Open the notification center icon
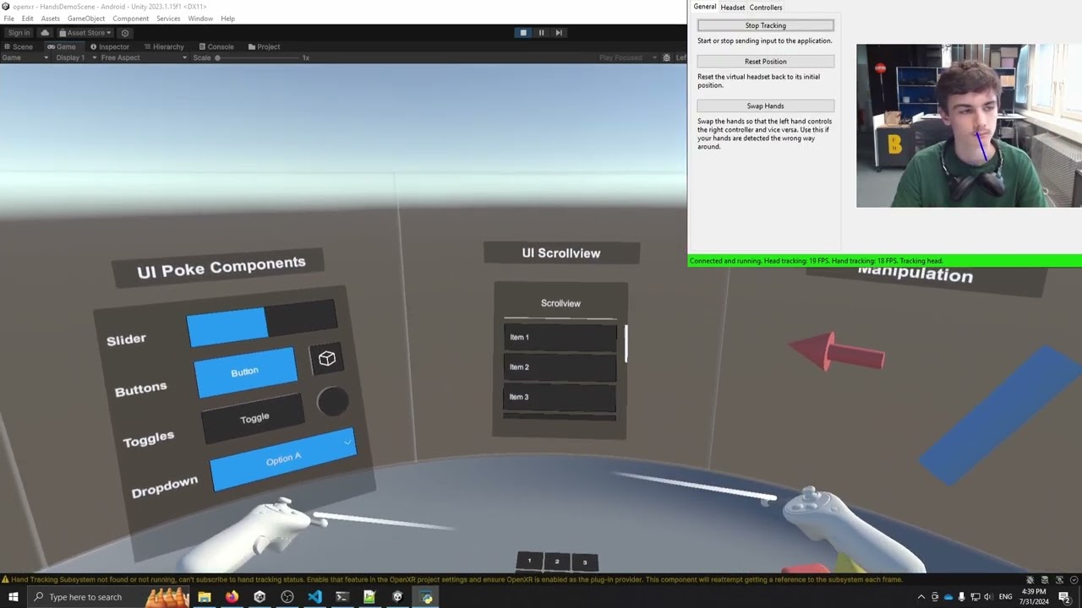This screenshot has width=1082, height=608. 1064,597
